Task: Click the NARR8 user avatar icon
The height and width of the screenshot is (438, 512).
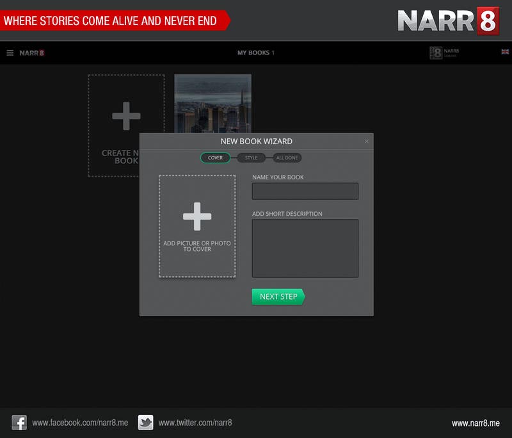Action: pyautogui.click(x=436, y=53)
